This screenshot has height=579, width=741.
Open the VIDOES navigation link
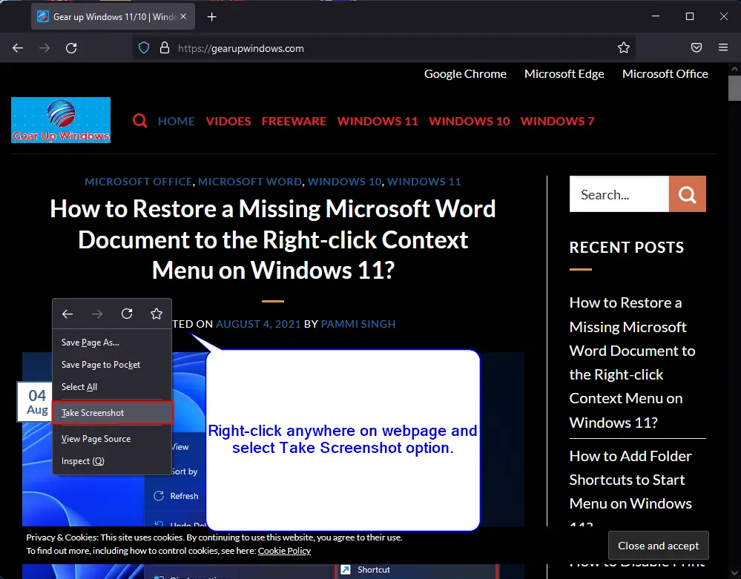click(228, 122)
